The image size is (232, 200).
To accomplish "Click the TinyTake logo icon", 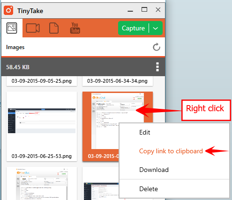I will (x=8, y=10).
